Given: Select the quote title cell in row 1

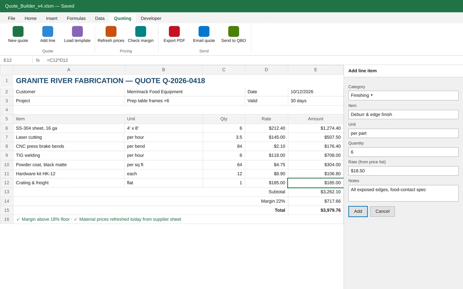Looking at the screenshot, I should pyautogui.click(x=178, y=81).
